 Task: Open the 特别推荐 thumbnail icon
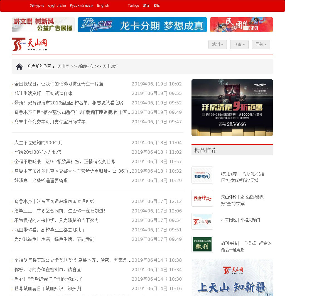coord(202,175)
